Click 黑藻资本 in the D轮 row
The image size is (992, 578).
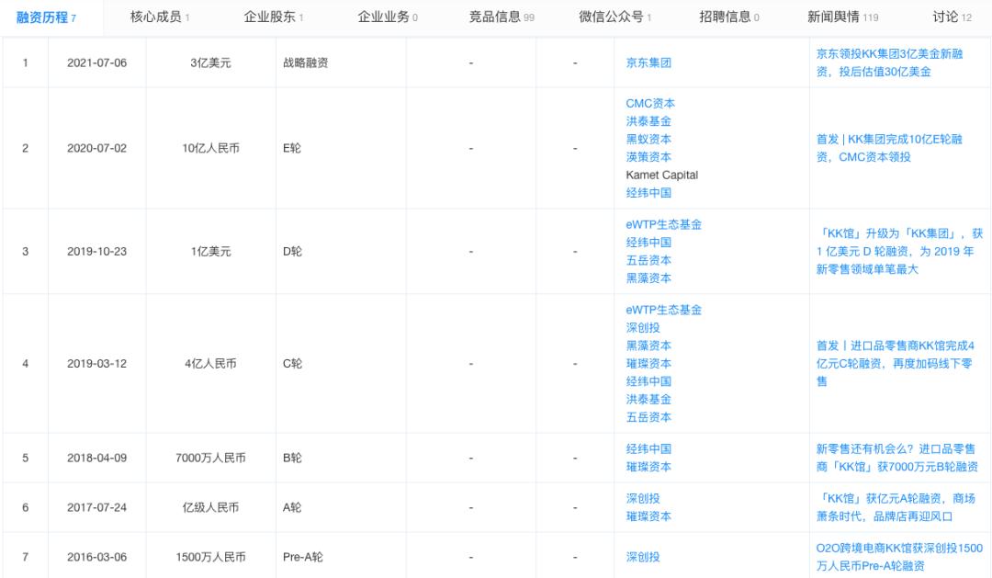coord(648,278)
